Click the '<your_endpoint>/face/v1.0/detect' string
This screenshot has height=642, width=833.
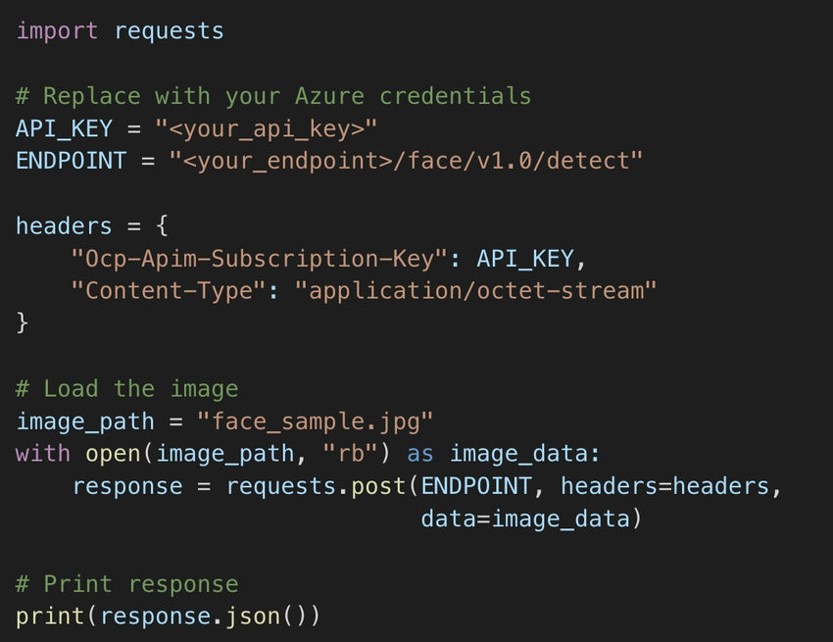(406, 161)
